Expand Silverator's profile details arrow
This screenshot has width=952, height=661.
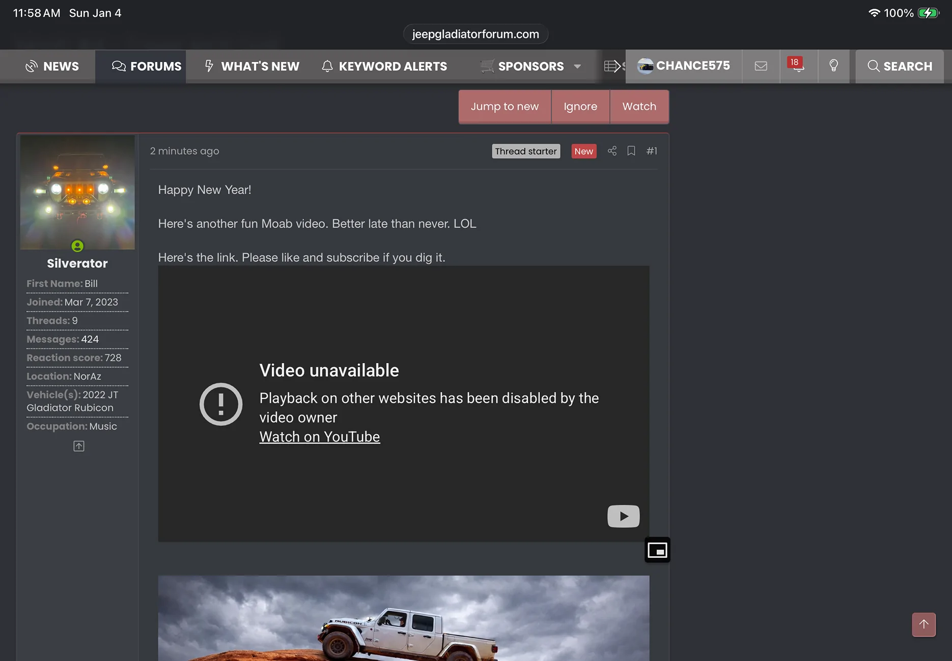point(78,446)
